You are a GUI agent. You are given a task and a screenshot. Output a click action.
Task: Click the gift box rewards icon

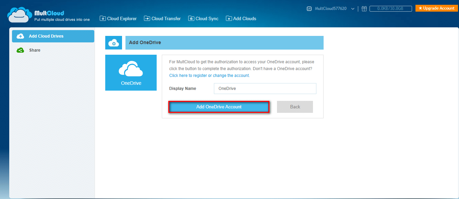click(x=364, y=8)
